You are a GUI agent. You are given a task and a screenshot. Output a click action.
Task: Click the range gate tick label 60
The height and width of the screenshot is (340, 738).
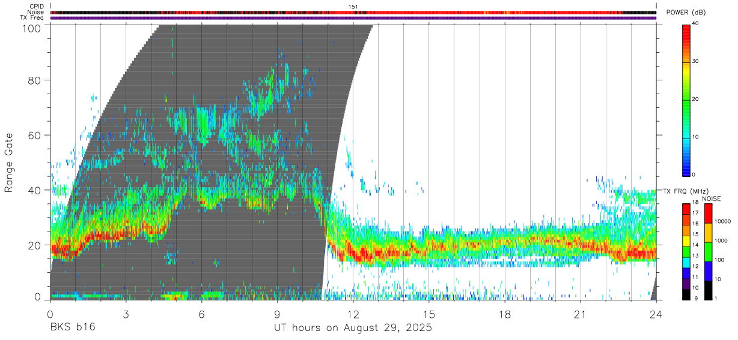click(34, 136)
